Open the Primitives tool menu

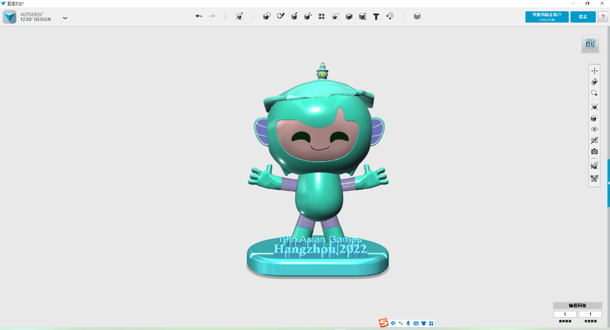pyautogui.click(x=267, y=16)
